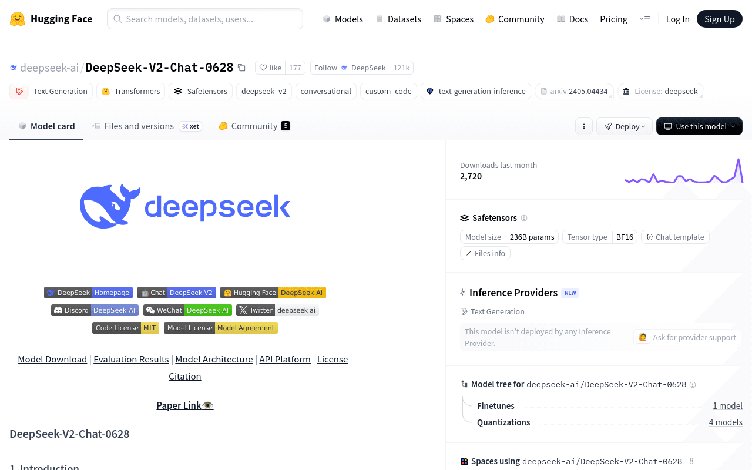
Task: Select the Safetensors tag
Action: point(200,91)
